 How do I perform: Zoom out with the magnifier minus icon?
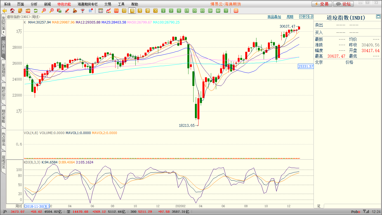(51, 11)
